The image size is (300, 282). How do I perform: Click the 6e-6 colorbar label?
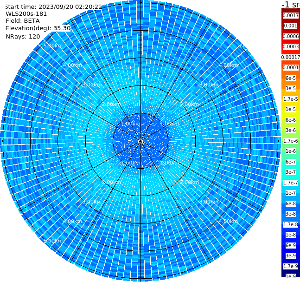(x=291, y=120)
